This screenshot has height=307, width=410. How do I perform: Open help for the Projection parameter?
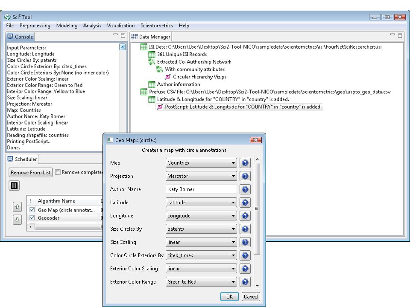pos(245,176)
